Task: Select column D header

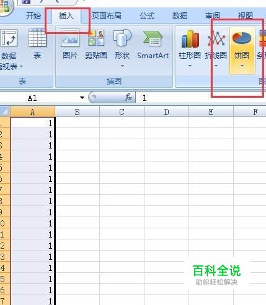Action: click(x=167, y=112)
